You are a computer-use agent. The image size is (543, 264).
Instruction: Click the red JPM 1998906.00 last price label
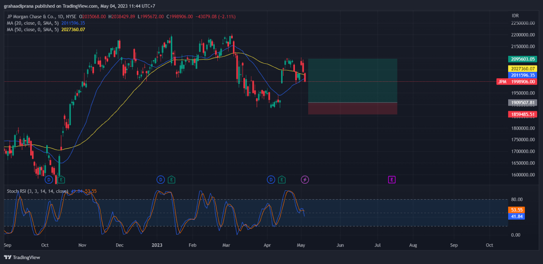tap(516, 82)
